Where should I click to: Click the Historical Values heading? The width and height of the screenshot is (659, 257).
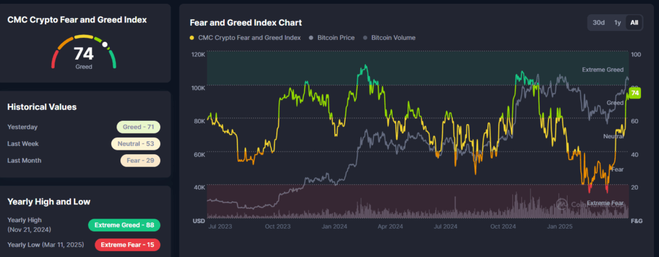tap(42, 107)
